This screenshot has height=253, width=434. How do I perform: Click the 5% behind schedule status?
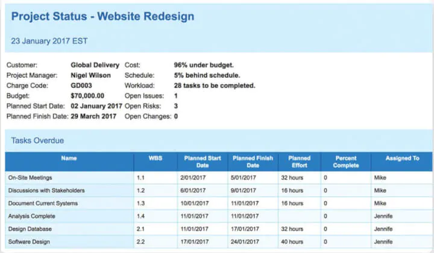207,75
